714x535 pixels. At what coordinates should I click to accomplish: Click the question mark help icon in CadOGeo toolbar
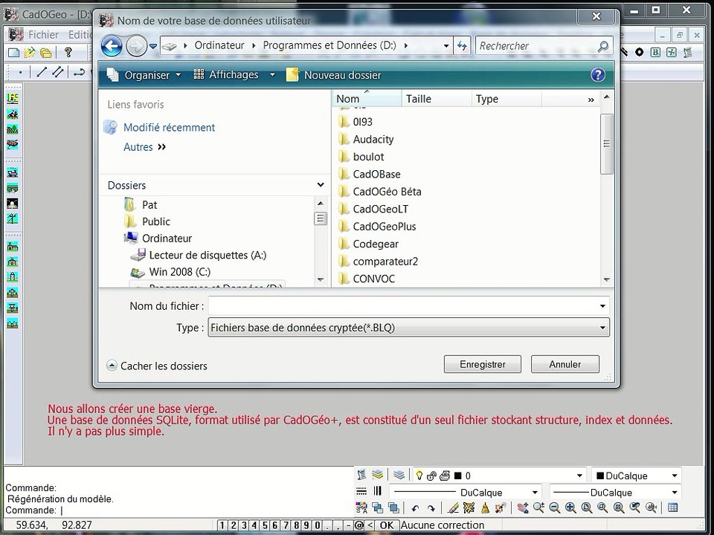[68, 52]
